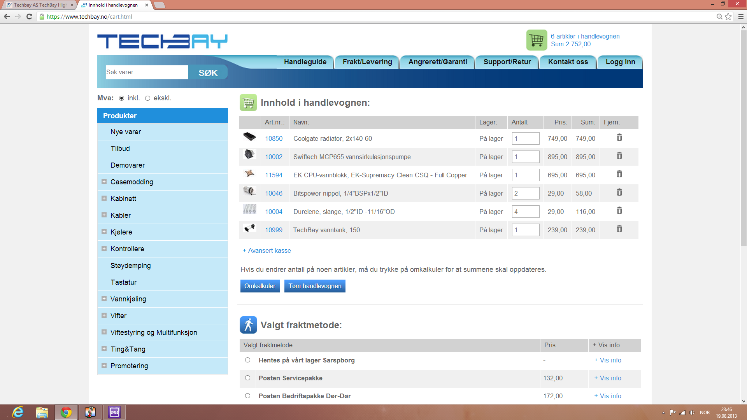
Task: Open the green shopping cart icon in header
Action: click(537, 40)
